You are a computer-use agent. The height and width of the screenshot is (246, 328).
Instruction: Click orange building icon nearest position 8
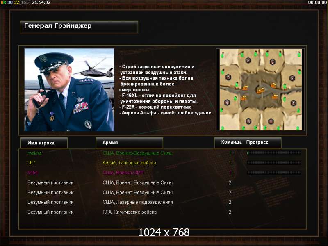pyautogui.click(x=273, y=85)
